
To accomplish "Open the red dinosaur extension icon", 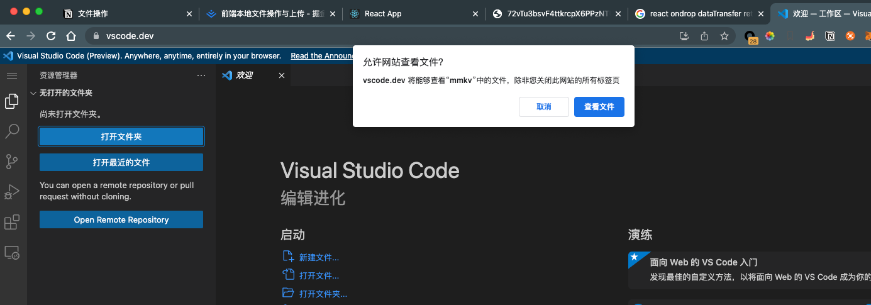I will pyautogui.click(x=811, y=36).
